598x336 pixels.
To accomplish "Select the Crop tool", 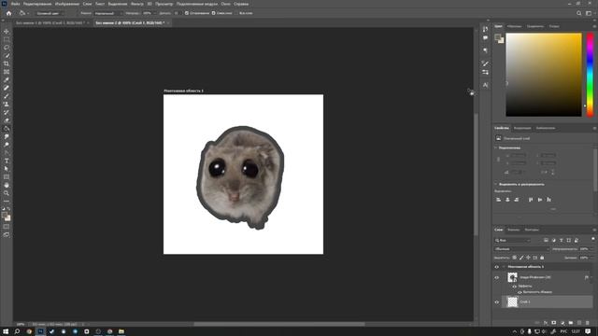I will 7,63.
